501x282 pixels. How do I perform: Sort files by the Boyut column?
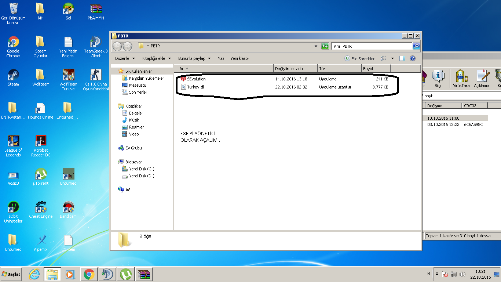376,69
